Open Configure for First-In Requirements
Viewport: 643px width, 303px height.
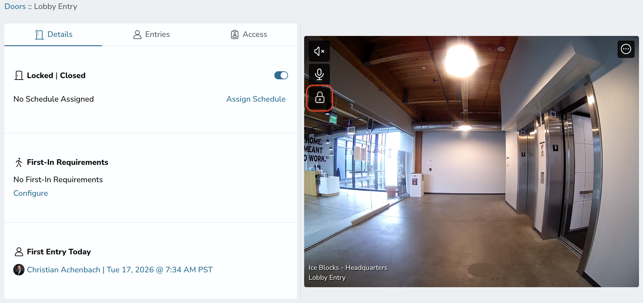point(31,193)
